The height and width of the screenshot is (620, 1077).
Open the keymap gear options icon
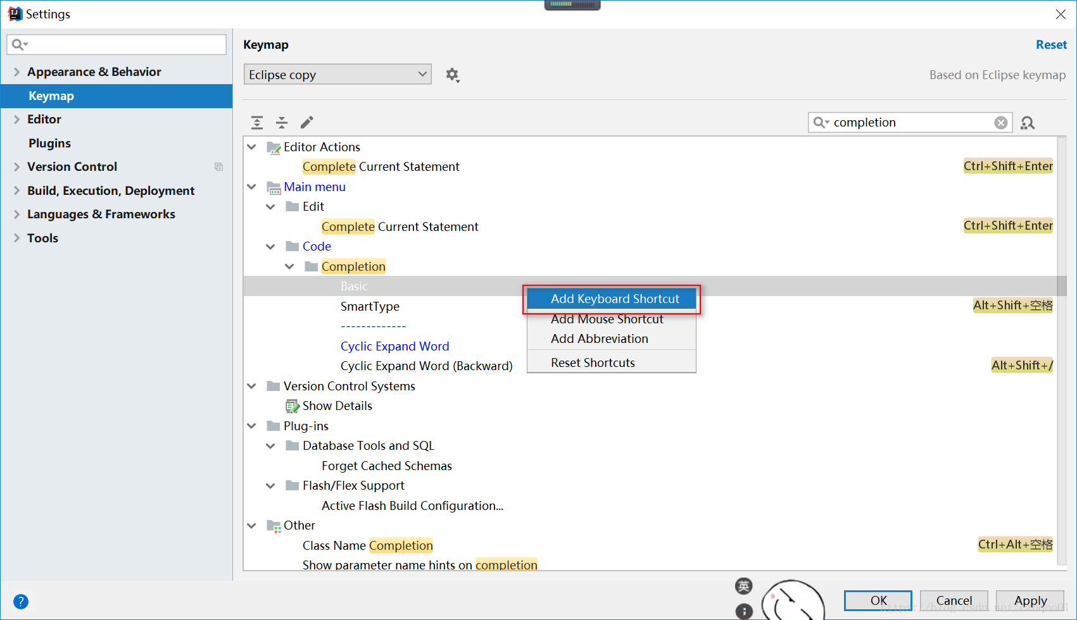coord(452,75)
